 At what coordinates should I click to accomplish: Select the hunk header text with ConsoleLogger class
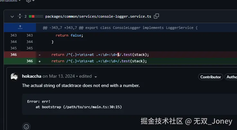(x=120, y=28)
